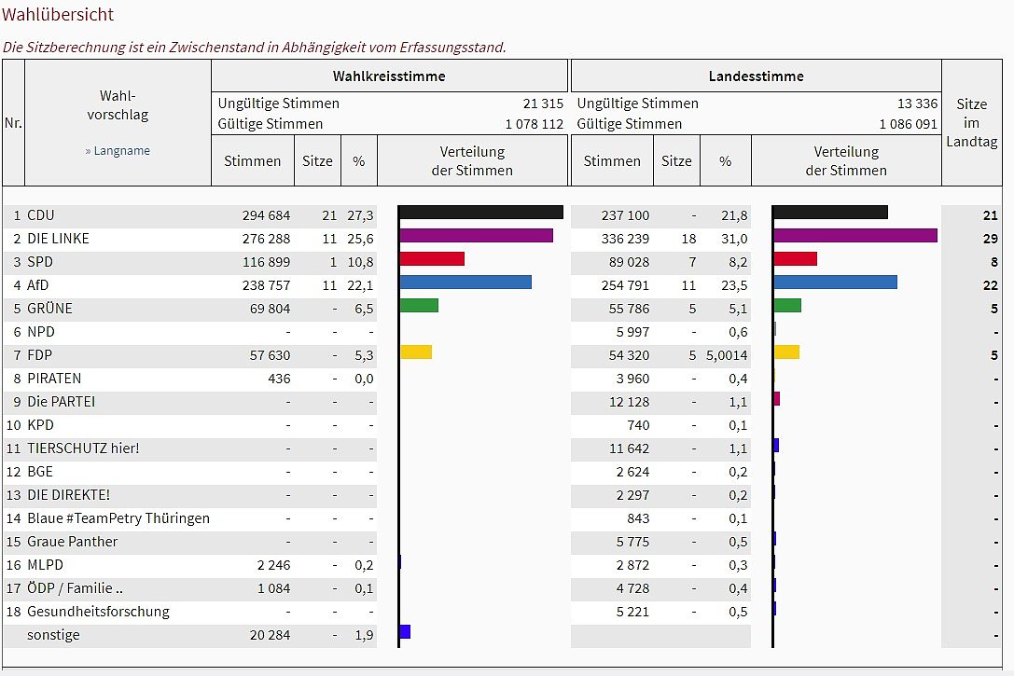Click the green GRÜNE bar under Wahlkreisstimme
This screenshot has height=676, width=1014.
(419, 305)
